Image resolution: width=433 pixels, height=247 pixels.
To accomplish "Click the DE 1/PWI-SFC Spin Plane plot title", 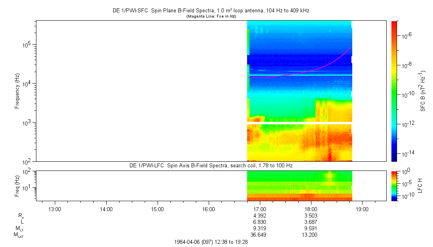I will click(211, 11).
